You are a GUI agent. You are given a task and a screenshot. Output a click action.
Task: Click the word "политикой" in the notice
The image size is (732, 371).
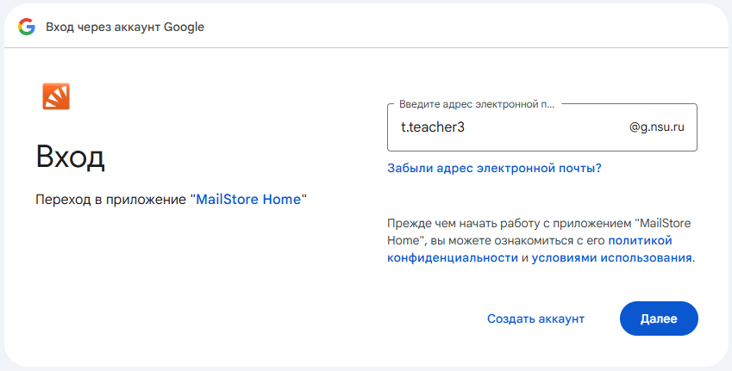pos(640,240)
